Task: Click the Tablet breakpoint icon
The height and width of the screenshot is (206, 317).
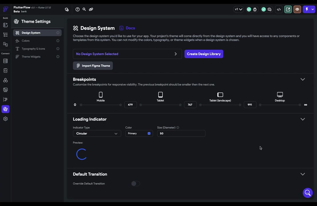Action: (160, 95)
